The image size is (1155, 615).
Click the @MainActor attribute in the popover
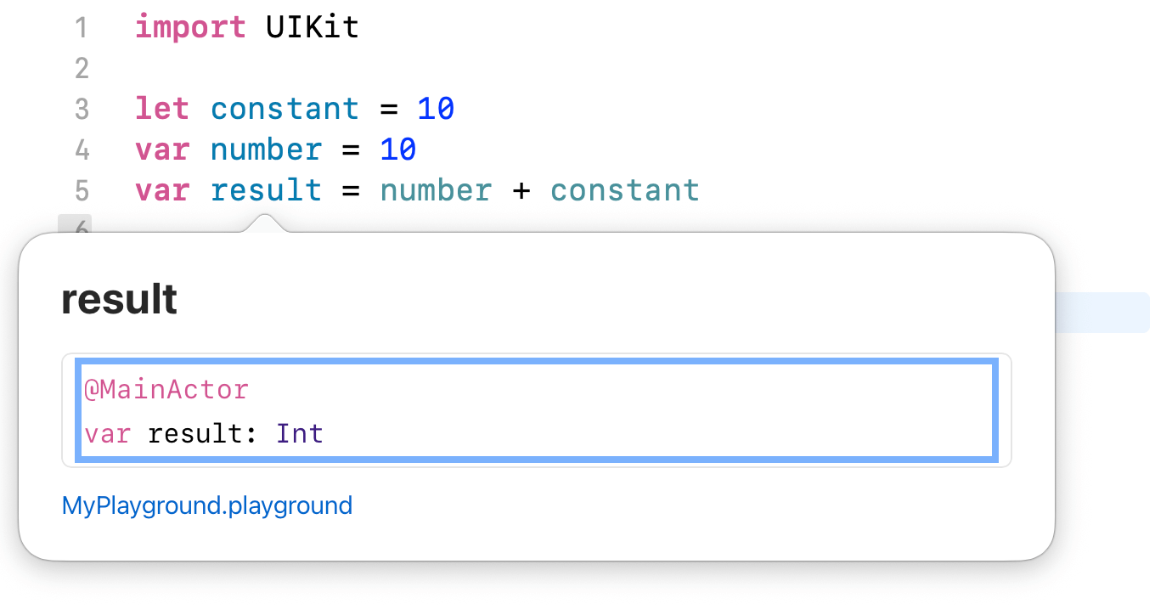click(x=166, y=390)
